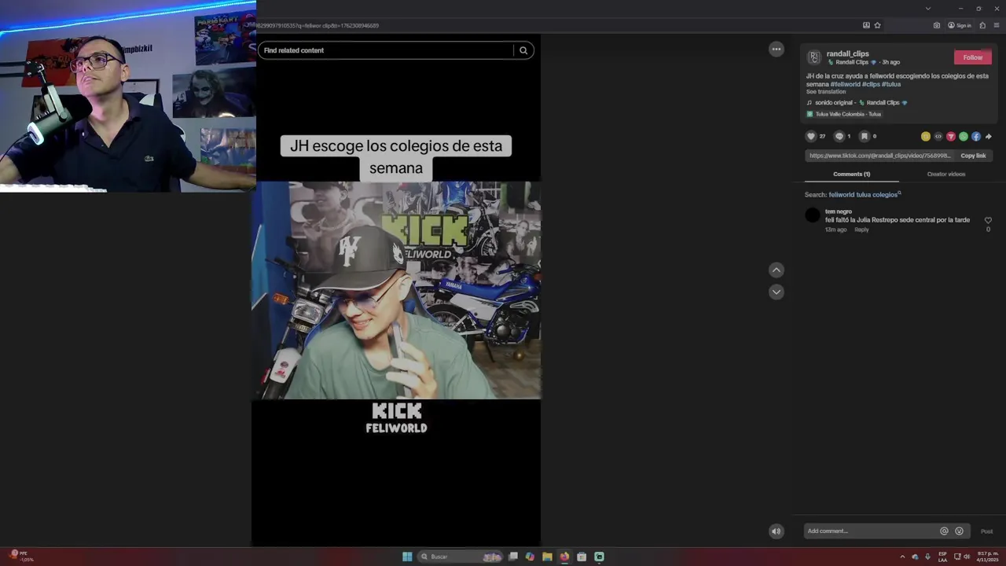The image size is (1006, 566).
Task: Open the browser hamburger menu
Action: click(x=997, y=25)
